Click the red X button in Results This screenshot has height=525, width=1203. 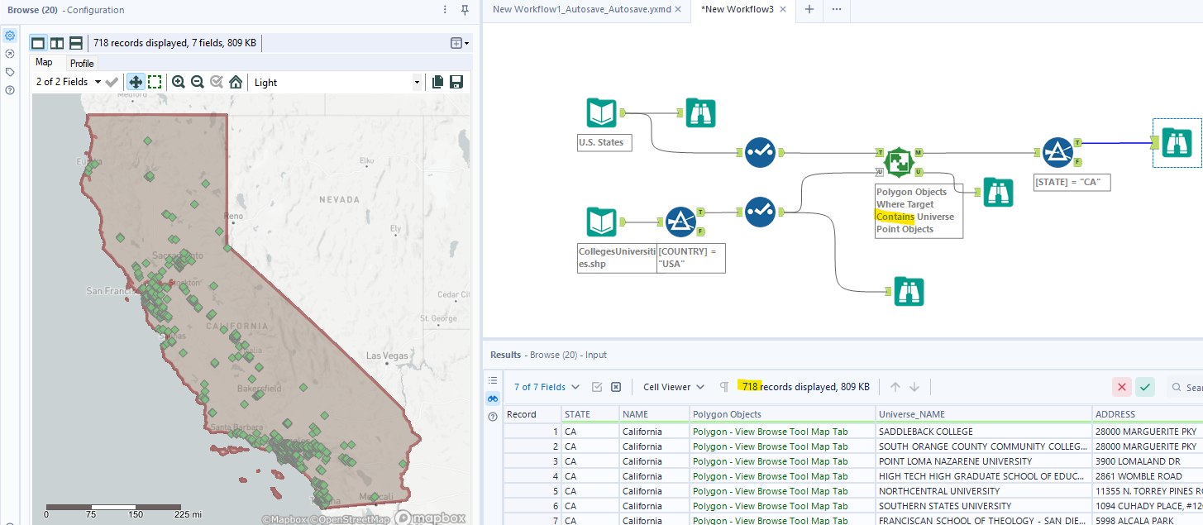pos(1121,387)
